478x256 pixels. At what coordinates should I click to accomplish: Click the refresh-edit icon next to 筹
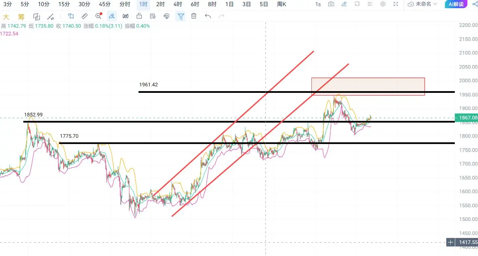(37, 17)
